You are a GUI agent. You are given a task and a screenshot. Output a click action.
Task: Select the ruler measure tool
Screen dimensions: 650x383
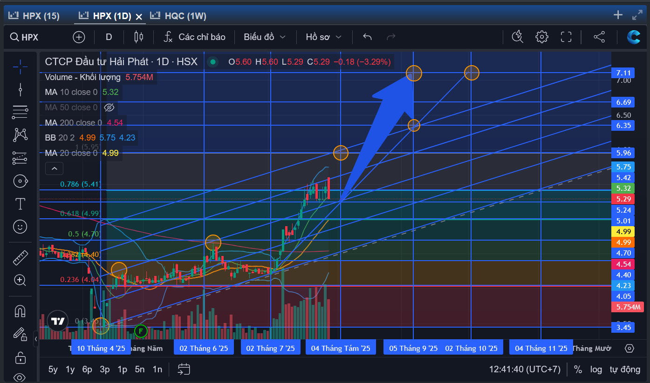click(x=20, y=257)
